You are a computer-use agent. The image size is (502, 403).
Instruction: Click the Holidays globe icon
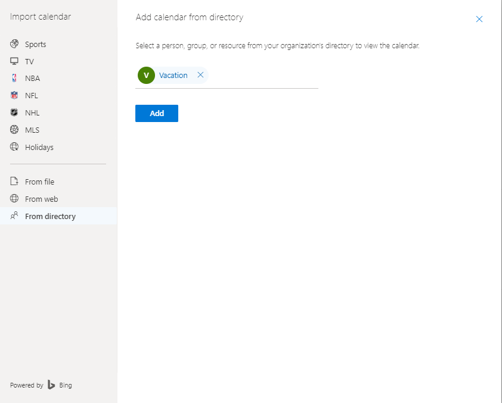click(x=14, y=146)
